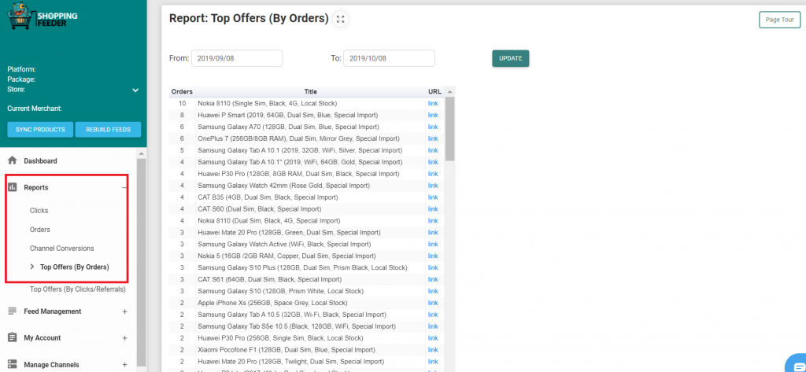Image resolution: width=806 pixels, height=372 pixels.
Task: Open link for Galaxy S10 Prism White
Action: 433,291
